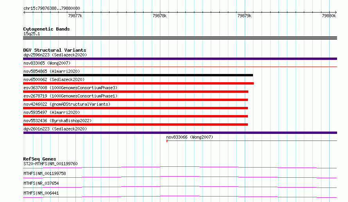The width and height of the screenshot is (348, 202).
Task: Click the esv2678719 (1000GenomesConsortiumPhase1) label
Action: tap(70, 96)
